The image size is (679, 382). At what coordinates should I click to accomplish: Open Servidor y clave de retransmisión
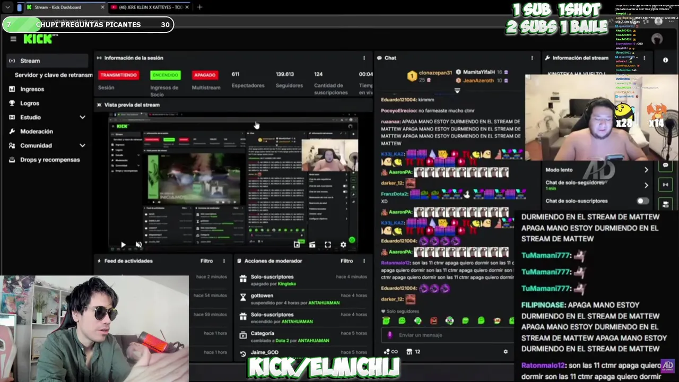(54, 75)
